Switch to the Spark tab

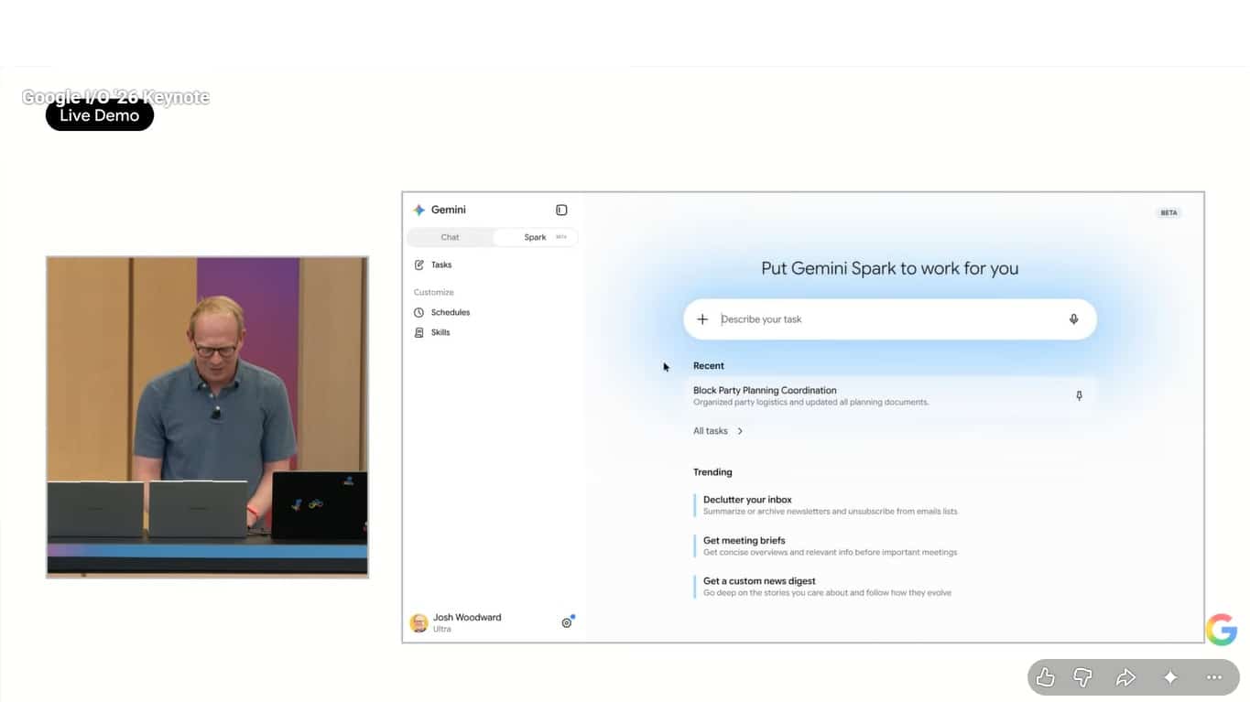(536, 237)
